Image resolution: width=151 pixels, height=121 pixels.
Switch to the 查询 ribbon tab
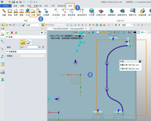pos(70,6)
